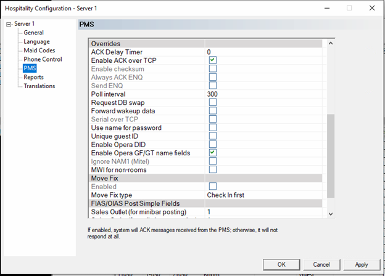Disable Enable Opera GF/GT name fields
This screenshot has height=276, width=385.
pos(212,153)
